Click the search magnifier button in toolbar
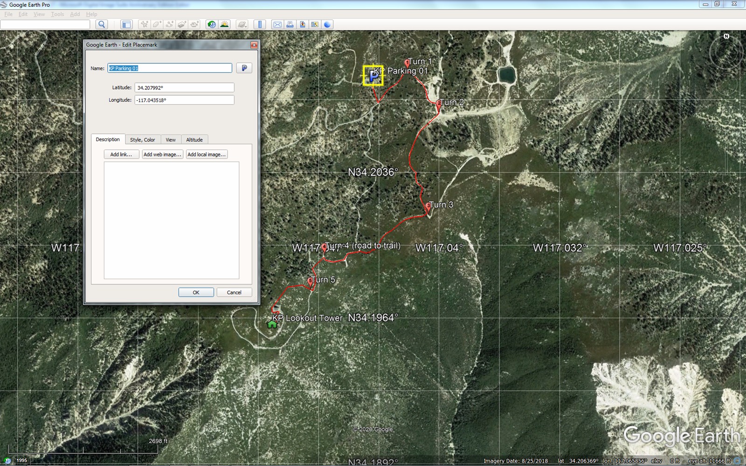This screenshot has width=746, height=466. (x=102, y=24)
